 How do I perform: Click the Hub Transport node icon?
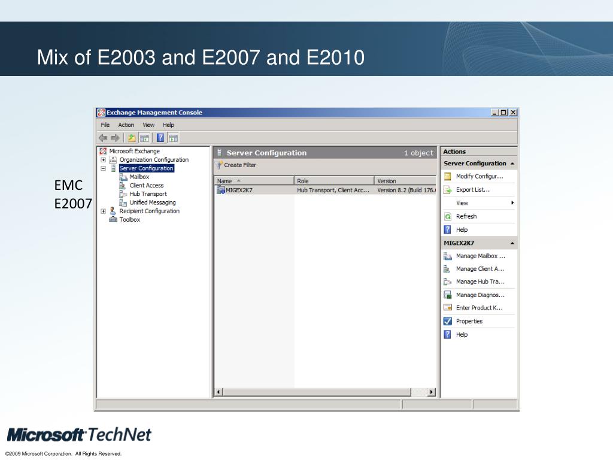point(123,194)
